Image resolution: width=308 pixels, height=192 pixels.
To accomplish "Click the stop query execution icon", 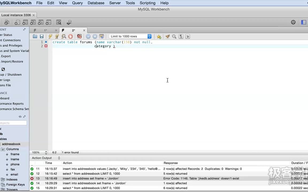I will 70,36.
